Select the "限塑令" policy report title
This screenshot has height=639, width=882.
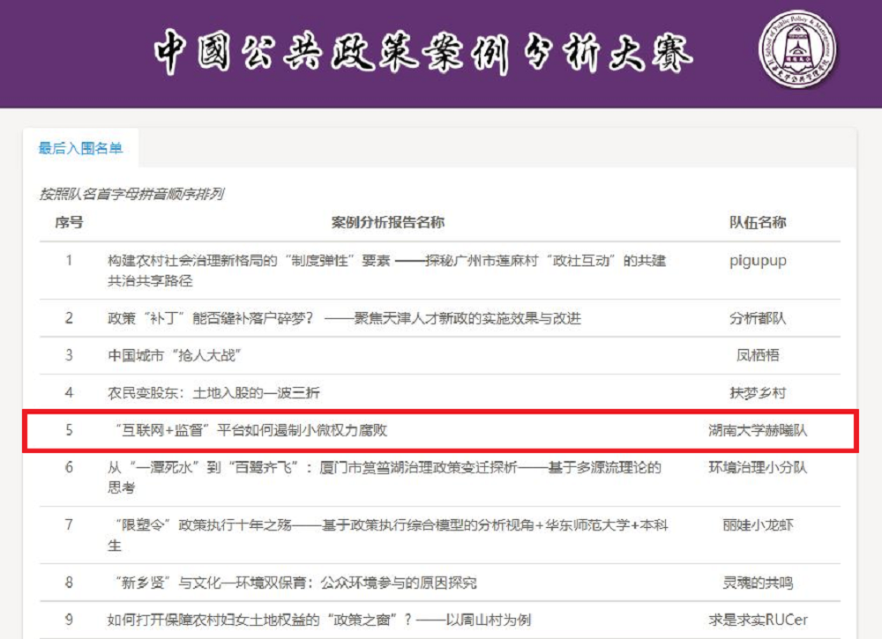[x=386, y=535]
